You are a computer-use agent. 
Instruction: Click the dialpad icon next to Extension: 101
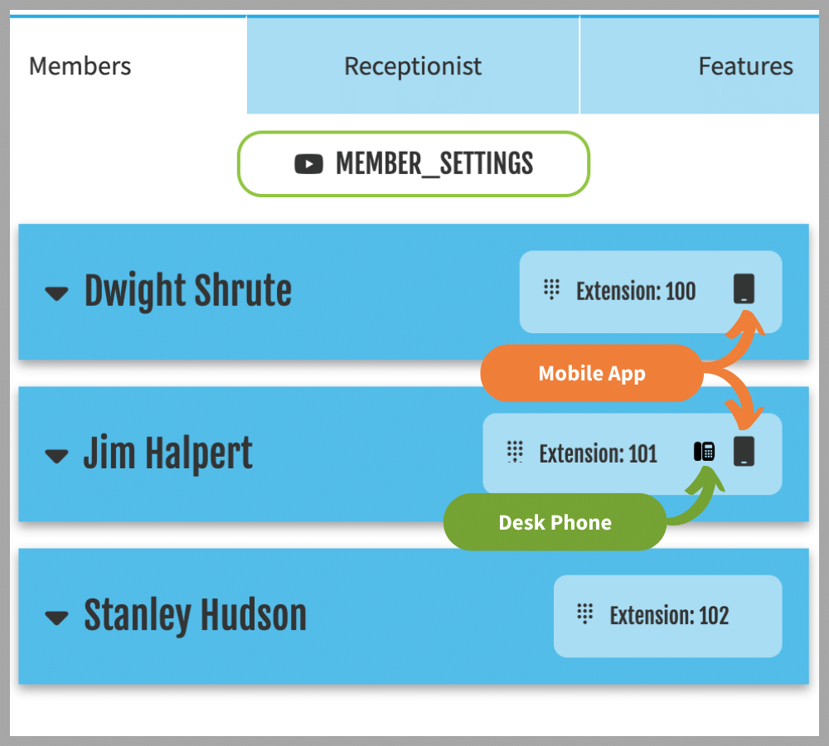[515, 452]
